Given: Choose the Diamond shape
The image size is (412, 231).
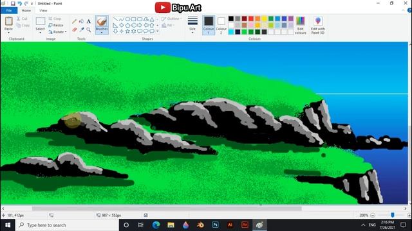Looking at the screenshot, I should tap(122, 25).
